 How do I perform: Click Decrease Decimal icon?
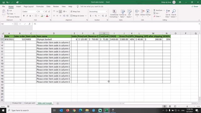(106, 16)
